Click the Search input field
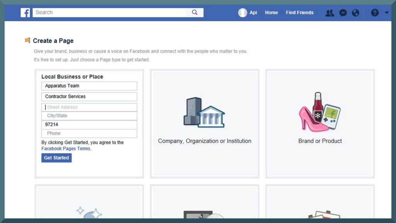This screenshot has height=223, width=396. (x=109, y=13)
